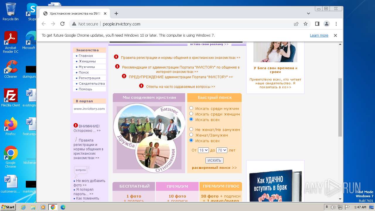Open Microsoft Edge in taskbar

pos(63,207)
